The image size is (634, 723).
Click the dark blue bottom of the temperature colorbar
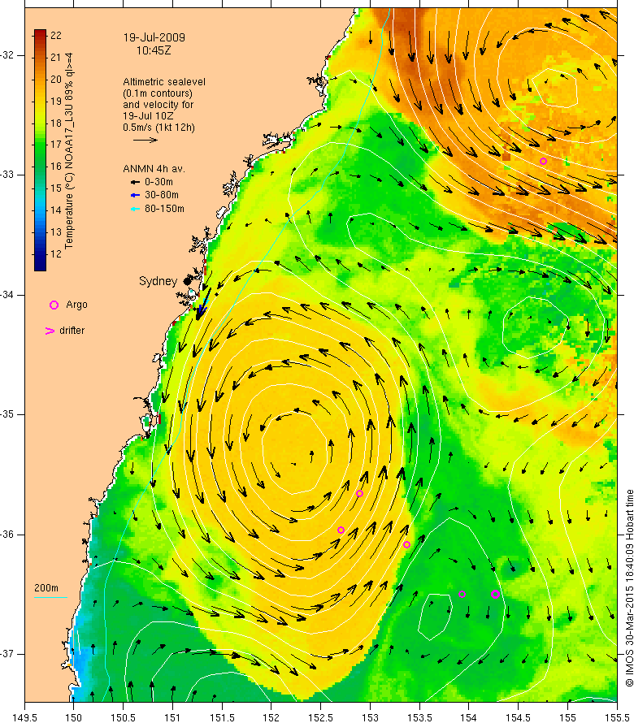[x=40, y=263]
